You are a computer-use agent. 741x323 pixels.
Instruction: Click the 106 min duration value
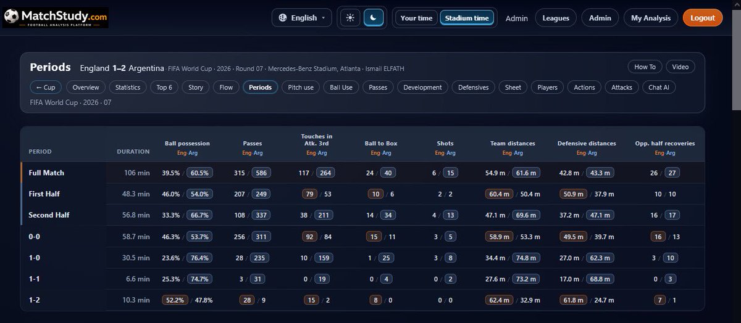pos(137,173)
